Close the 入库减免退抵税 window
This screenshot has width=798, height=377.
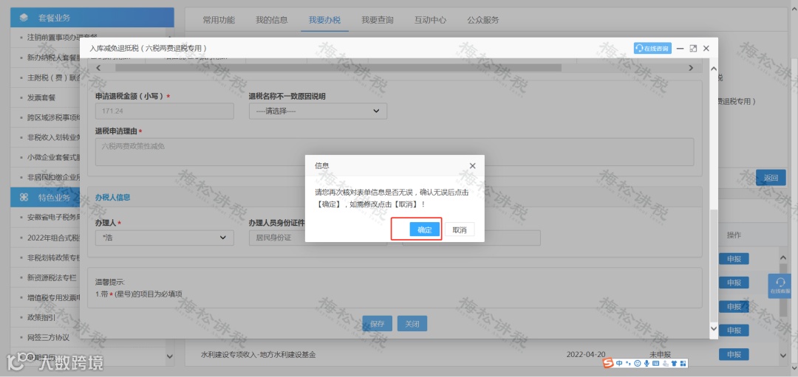point(706,48)
